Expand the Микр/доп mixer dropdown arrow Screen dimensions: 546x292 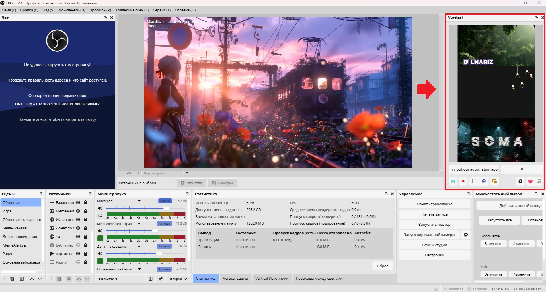click(x=139, y=201)
